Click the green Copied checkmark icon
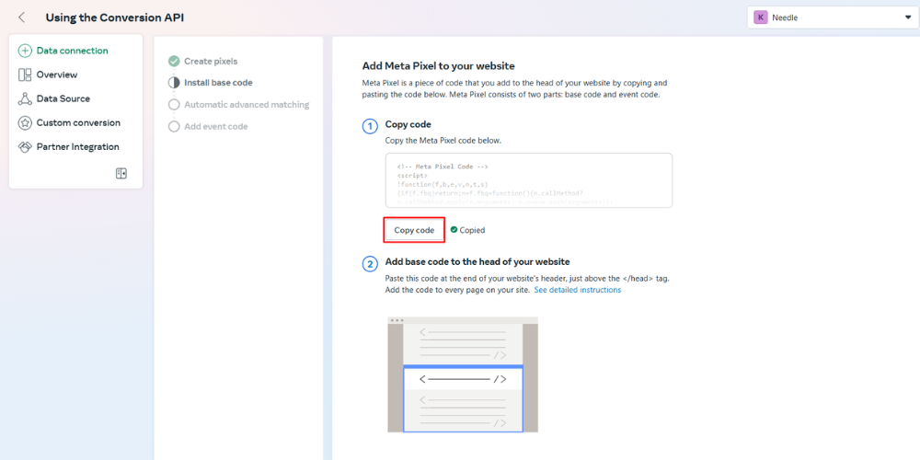Screen dimensions: 920x460 coord(454,230)
